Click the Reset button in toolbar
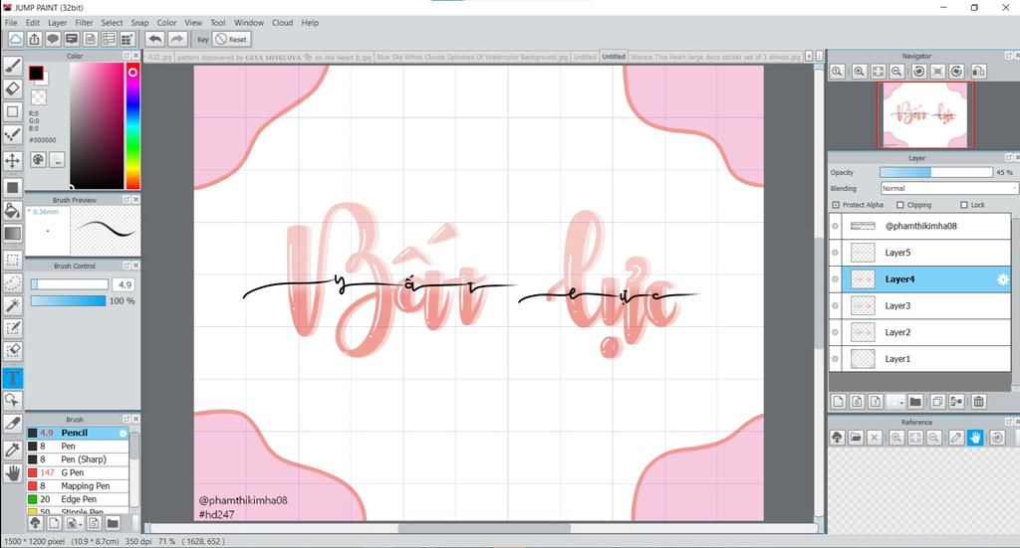Image resolution: width=1020 pixels, height=548 pixels. (x=231, y=39)
